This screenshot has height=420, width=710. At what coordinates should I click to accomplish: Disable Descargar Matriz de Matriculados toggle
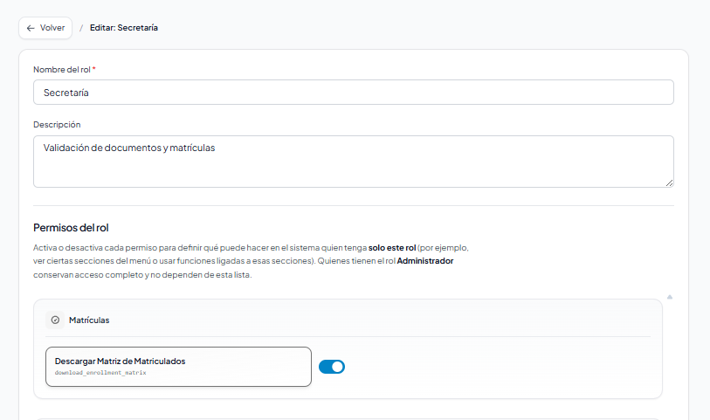[x=332, y=367]
